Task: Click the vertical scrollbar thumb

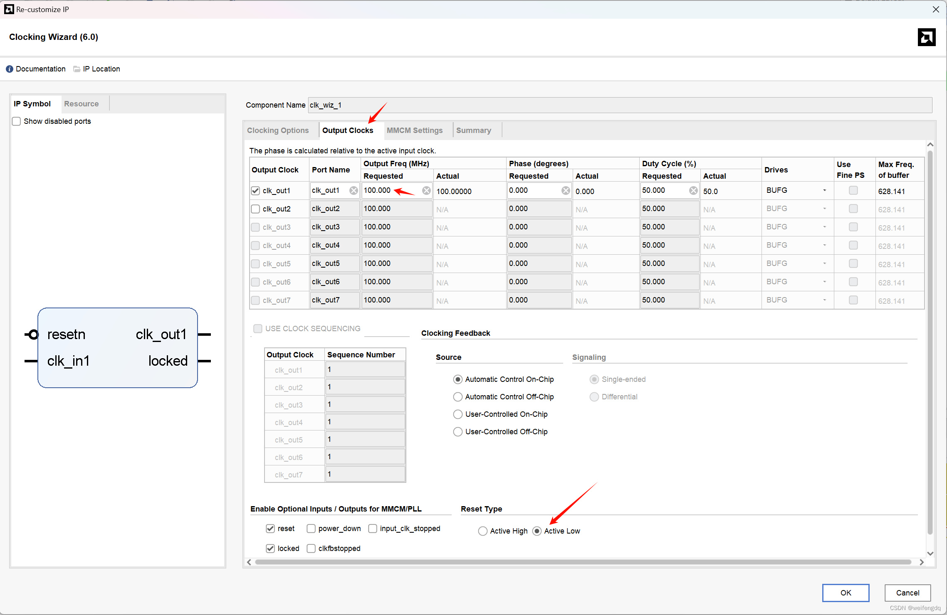Action: click(x=930, y=342)
